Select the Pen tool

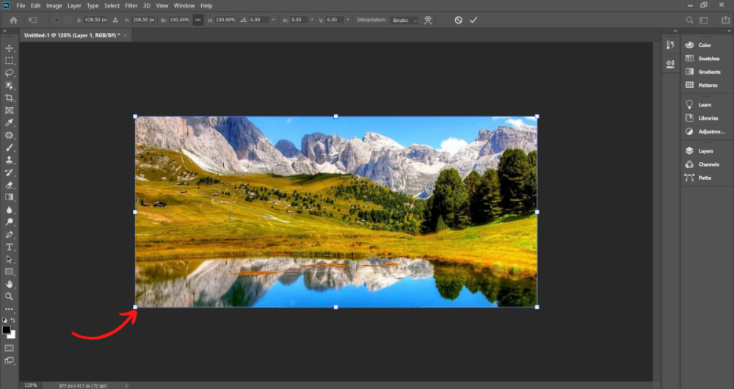(x=10, y=235)
